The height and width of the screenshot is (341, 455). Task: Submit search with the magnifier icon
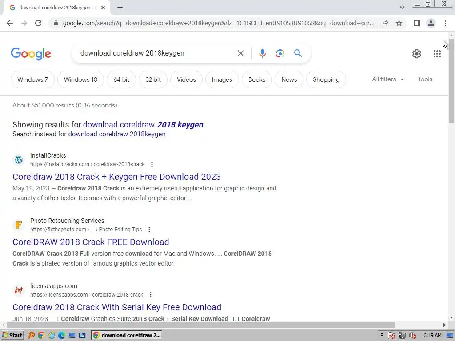(x=298, y=53)
